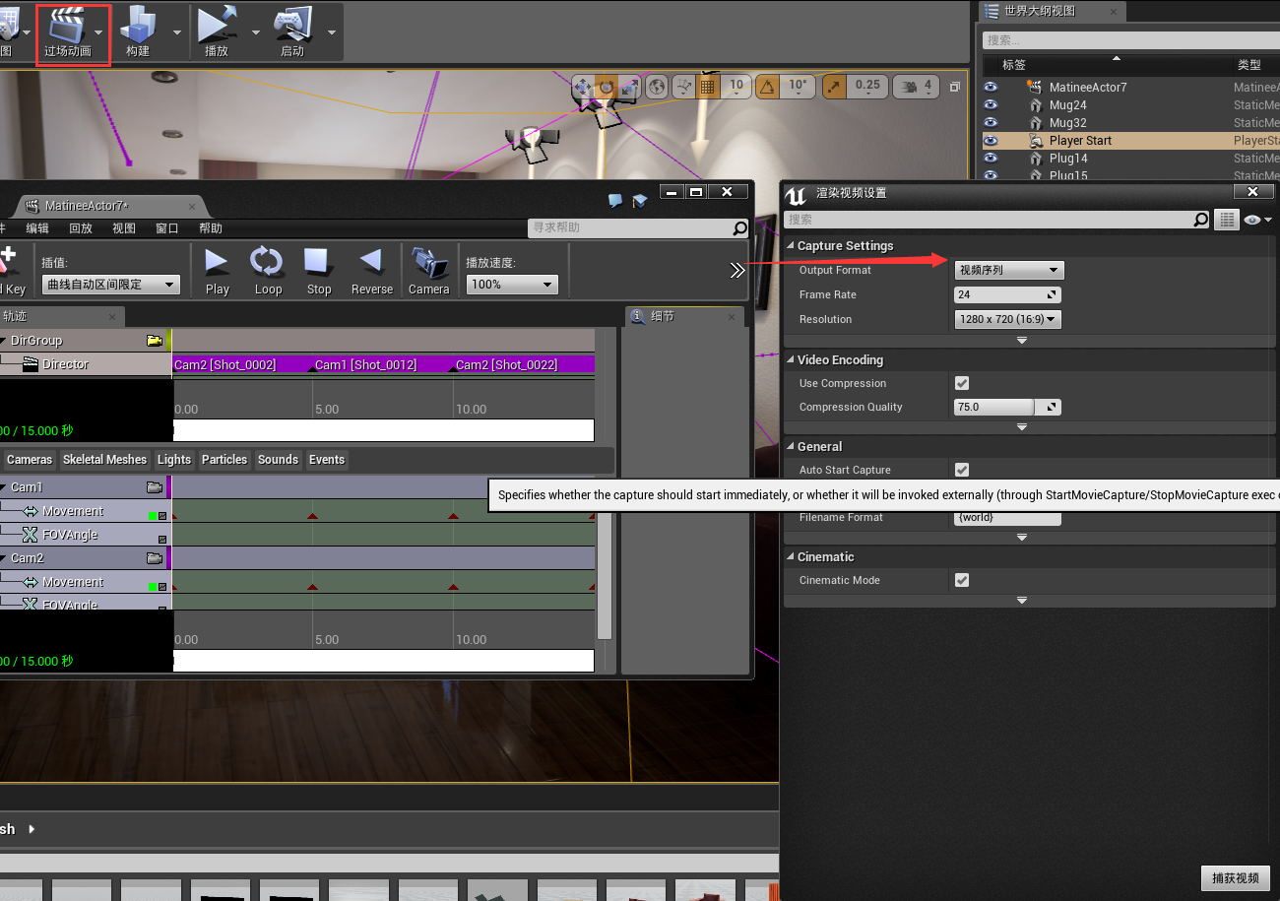
Task: Open the 视图 menu in Matinee
Action: tap(124, 228)
